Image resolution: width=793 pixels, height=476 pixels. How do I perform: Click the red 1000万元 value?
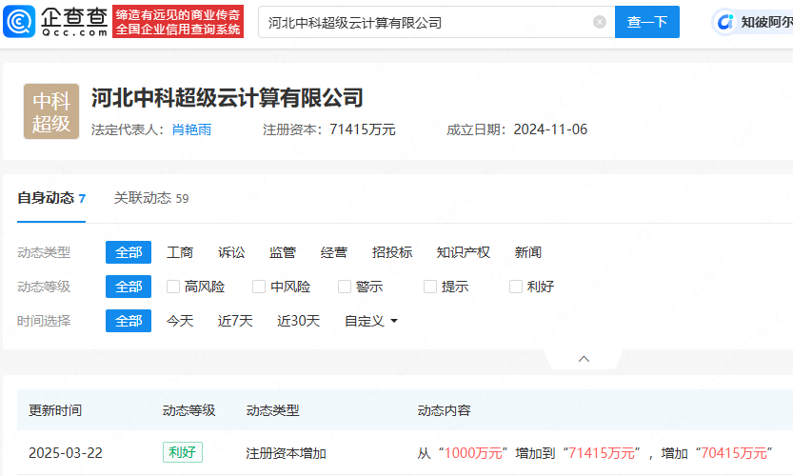click(x=473, y=453)
